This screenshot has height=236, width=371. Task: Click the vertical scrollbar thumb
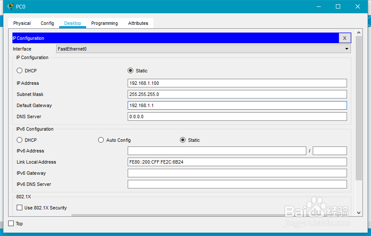(359, 108)
